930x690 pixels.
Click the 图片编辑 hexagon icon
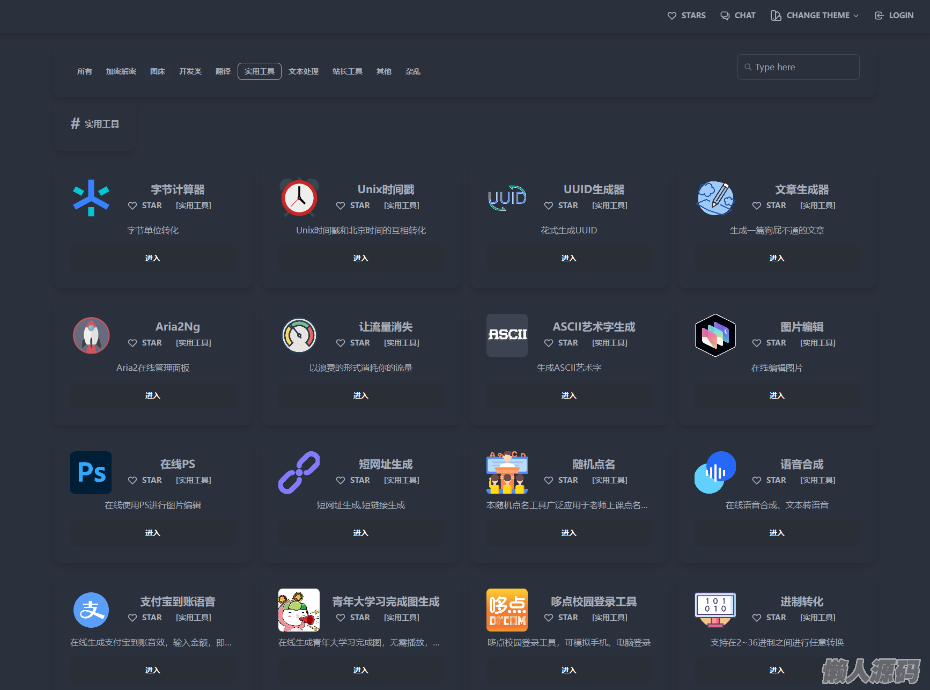715,335
